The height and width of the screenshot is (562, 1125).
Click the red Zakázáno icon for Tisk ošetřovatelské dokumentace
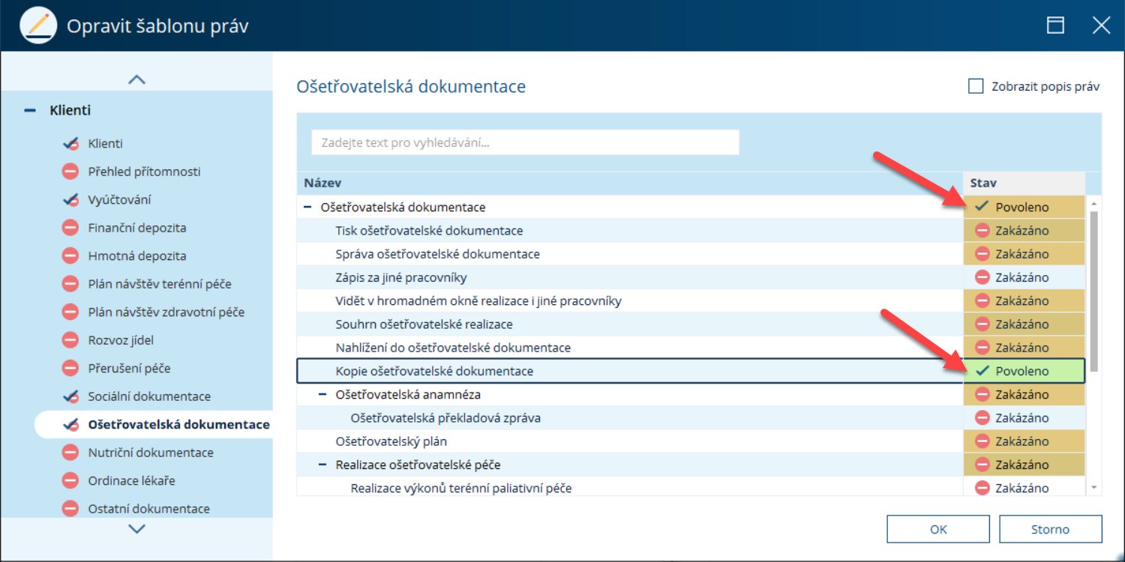pos(982,231)
